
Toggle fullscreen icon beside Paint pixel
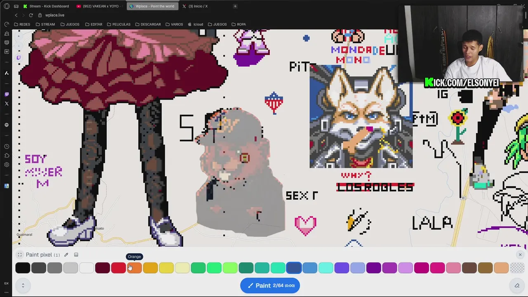tap(19, 255)
